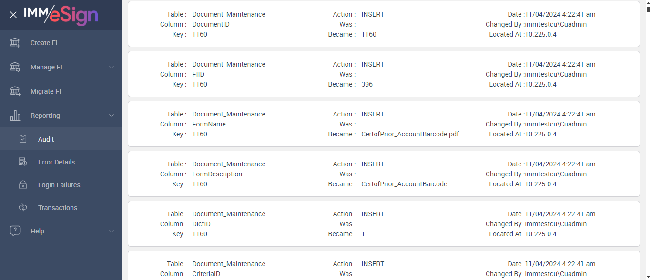Screen dimensions: 651x280
Task: Select the Login Failures menu item
Action: point(59,185)
